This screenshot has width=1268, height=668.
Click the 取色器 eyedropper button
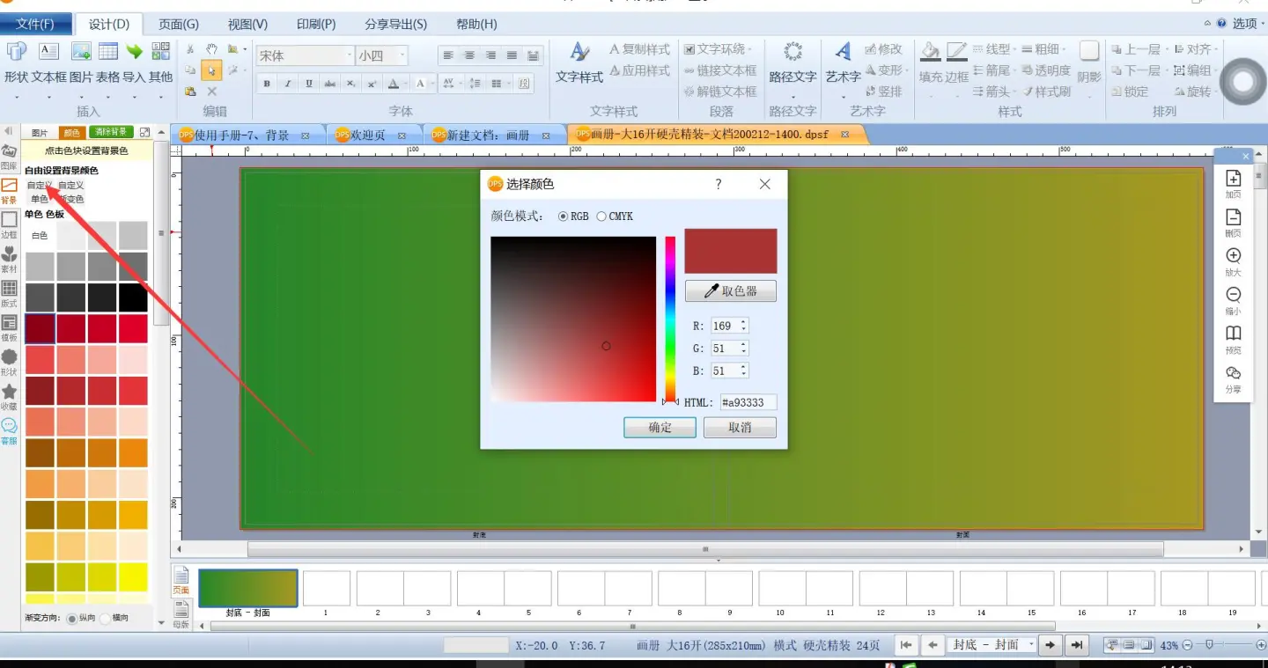point(730,290)
